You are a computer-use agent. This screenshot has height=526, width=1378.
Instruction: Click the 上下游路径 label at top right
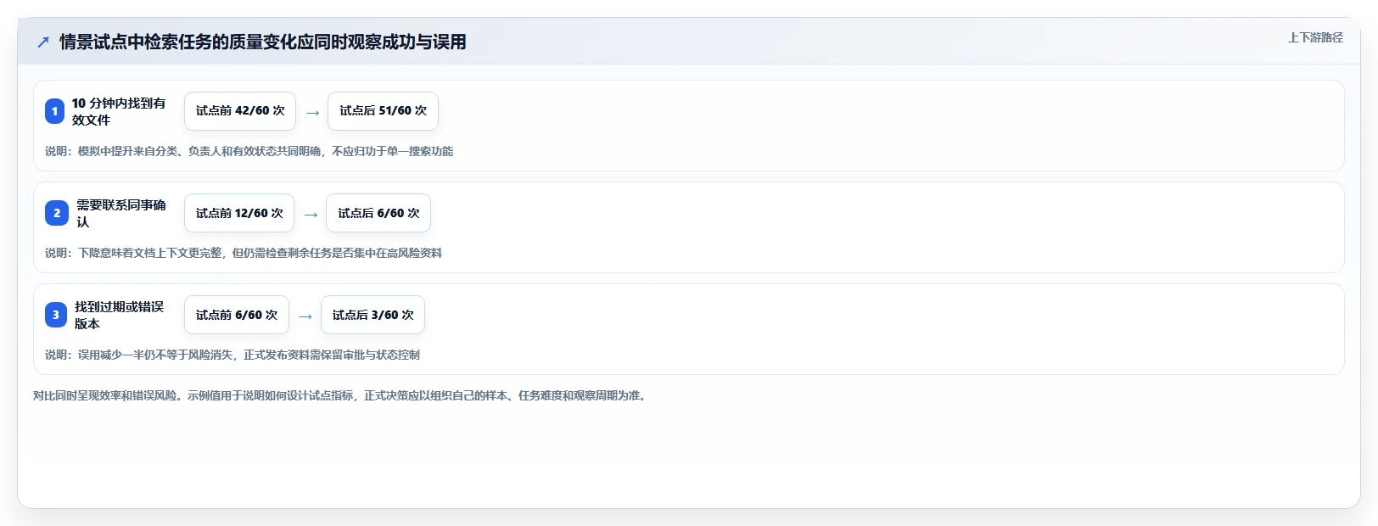point(1315,37)
